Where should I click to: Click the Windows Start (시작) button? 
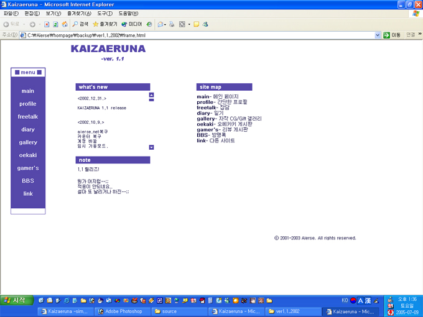click(17, 300)
